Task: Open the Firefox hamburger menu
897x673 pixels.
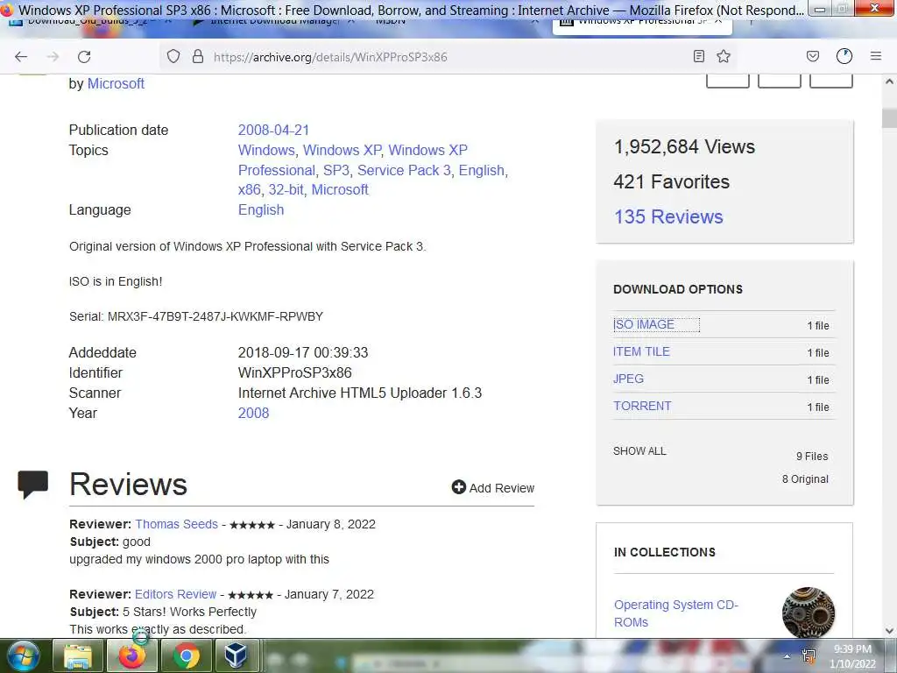Action: pyautogui.click(x=876, y=56)
